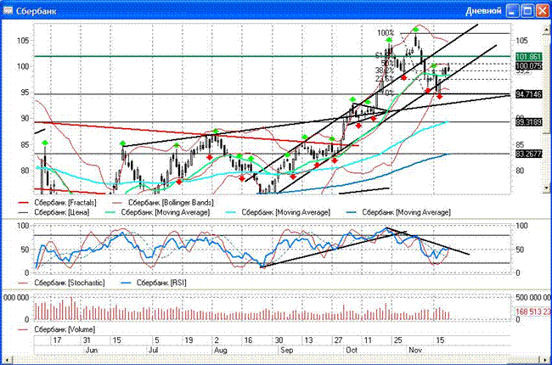Maximize the Сбербанк chart window
This screenshot has width=552, height=365.
pos(527,11)
